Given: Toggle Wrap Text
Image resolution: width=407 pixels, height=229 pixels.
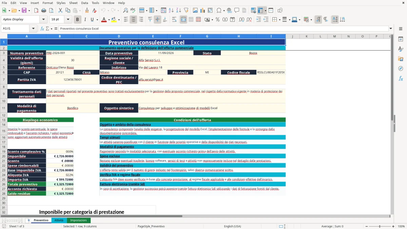Looking at the screenshot, I should pyautogui.click(x=174, y=20).
